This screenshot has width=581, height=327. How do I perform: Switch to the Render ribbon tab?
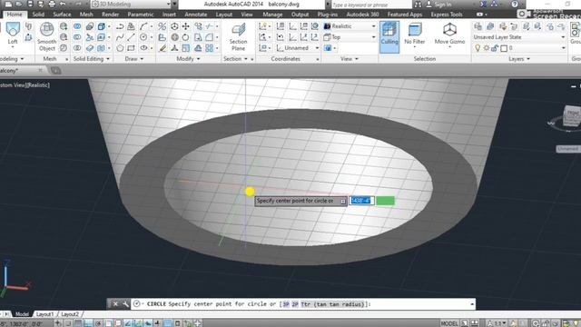(x=111, y=15)
